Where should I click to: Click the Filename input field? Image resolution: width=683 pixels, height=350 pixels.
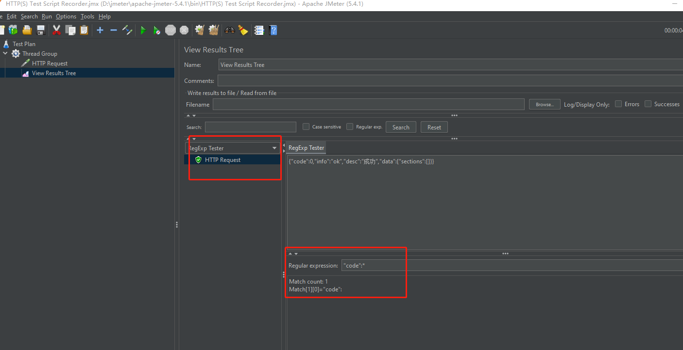[368, 104]
